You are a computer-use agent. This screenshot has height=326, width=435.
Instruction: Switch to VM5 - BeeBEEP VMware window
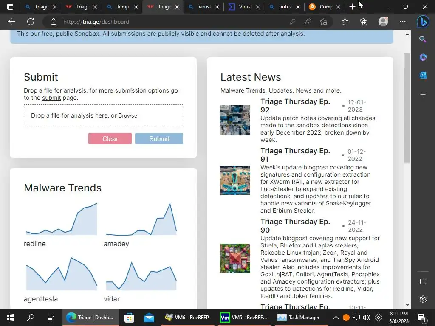(243, 318)
